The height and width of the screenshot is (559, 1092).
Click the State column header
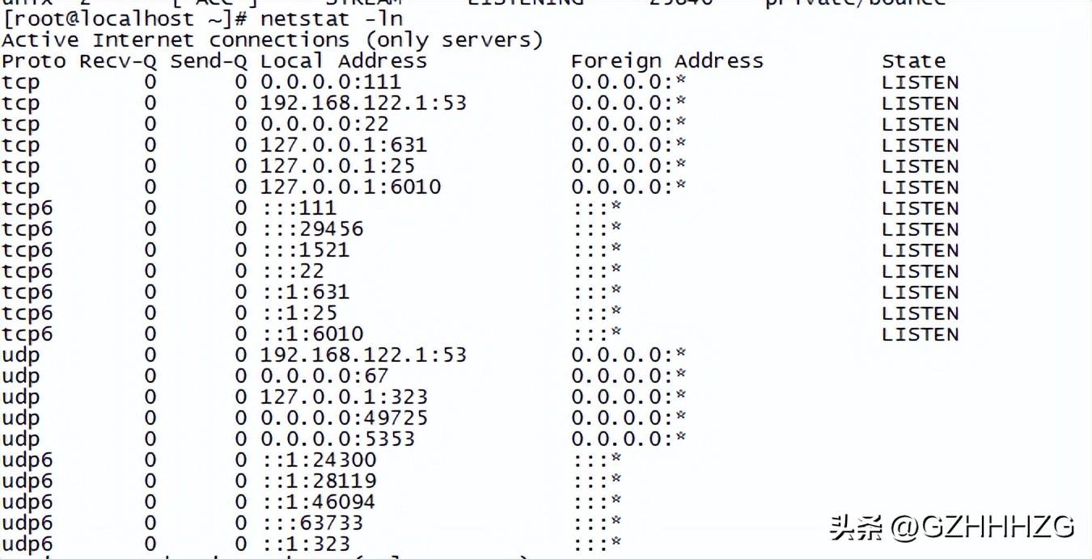[913, 61]
